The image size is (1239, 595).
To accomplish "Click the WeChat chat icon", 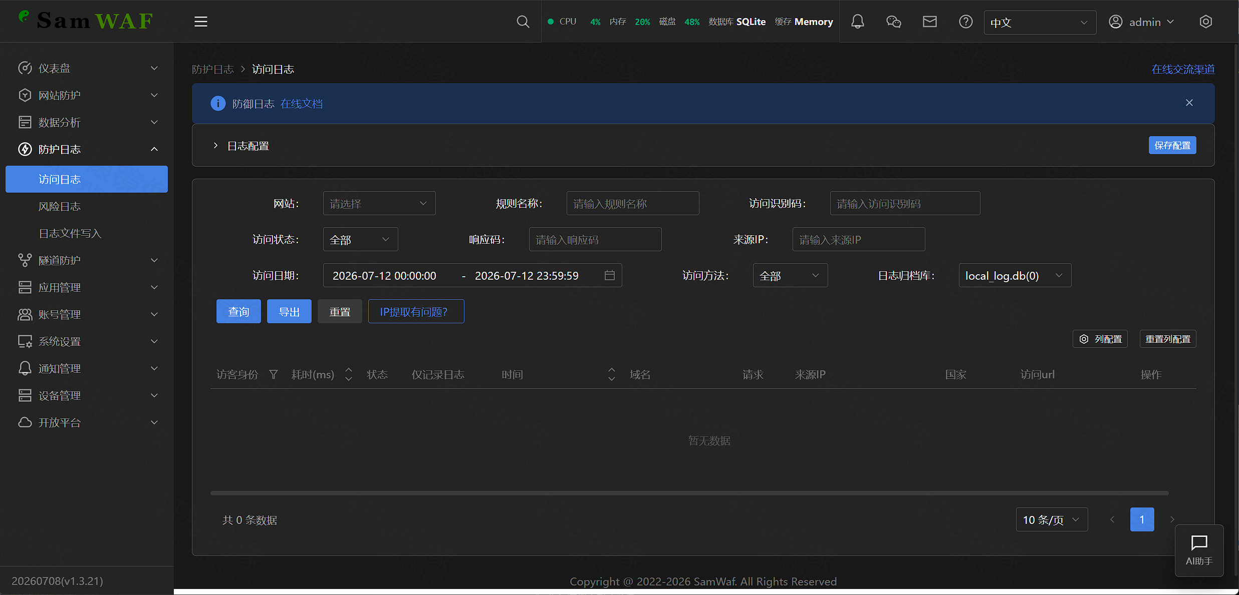I will coord(894,22).
